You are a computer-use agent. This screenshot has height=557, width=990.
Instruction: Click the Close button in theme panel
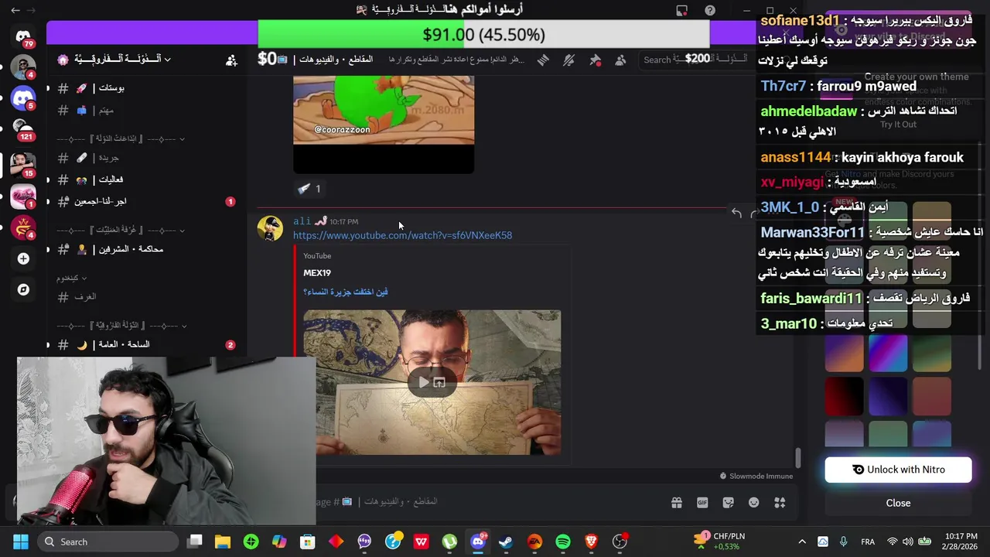click(x=898, y=503)
